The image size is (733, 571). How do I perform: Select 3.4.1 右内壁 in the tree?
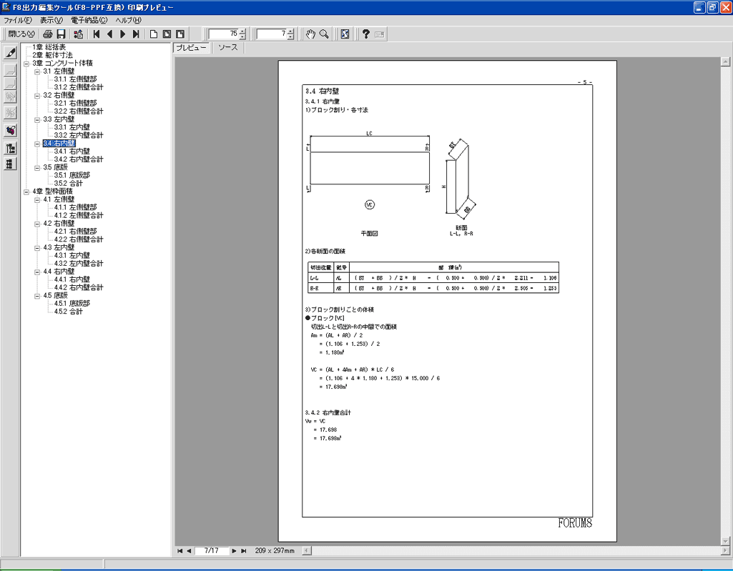pos(72,152)
